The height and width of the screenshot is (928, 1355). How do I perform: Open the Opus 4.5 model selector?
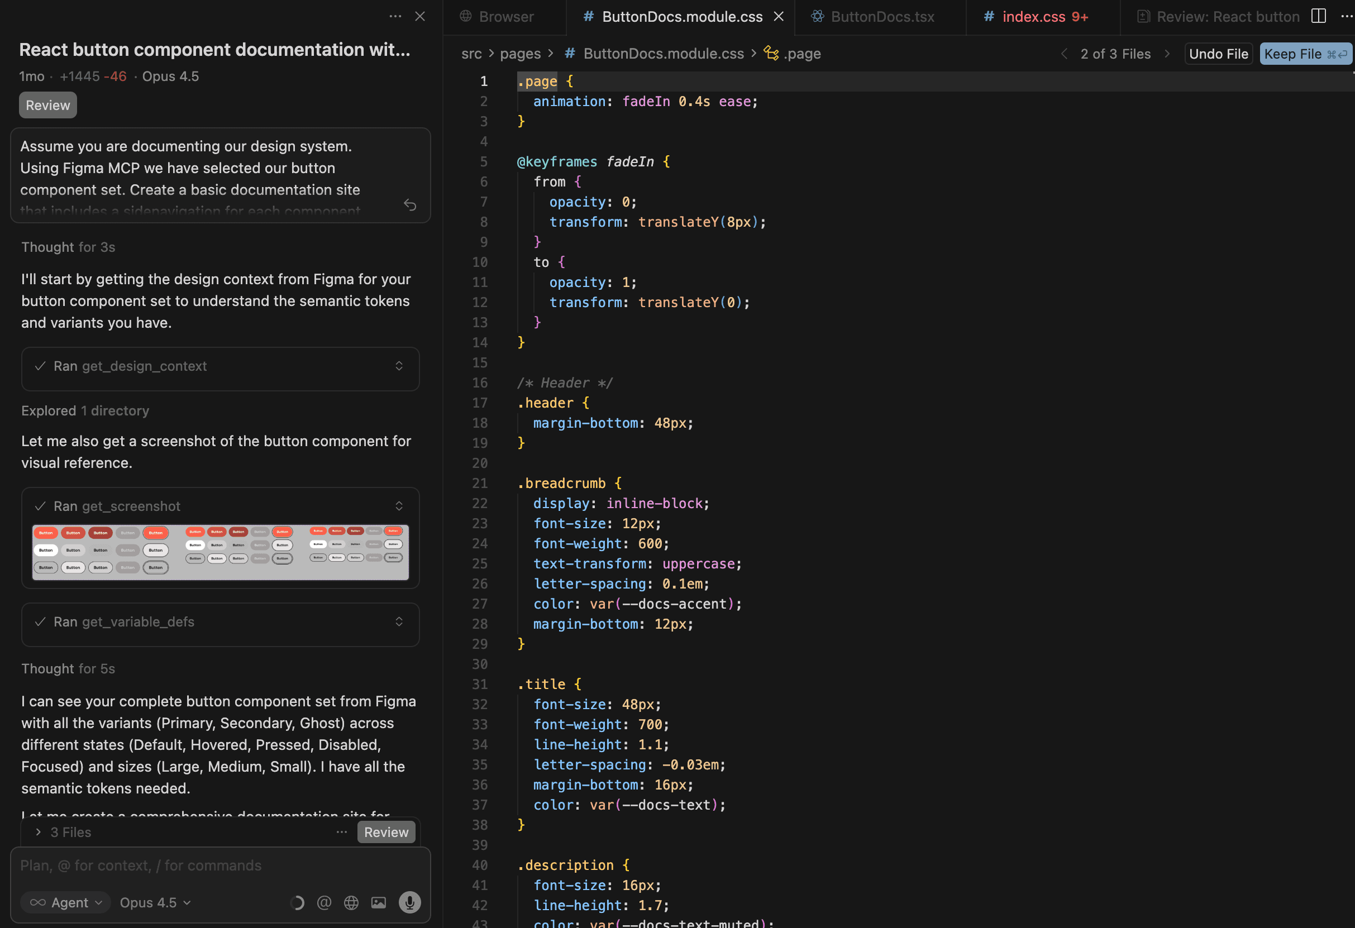(x=155, y=902)
